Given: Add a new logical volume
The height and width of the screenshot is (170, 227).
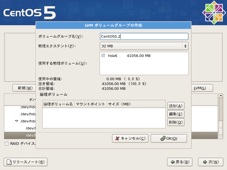Looking at the screenshot, I should (x=176, y=106).
